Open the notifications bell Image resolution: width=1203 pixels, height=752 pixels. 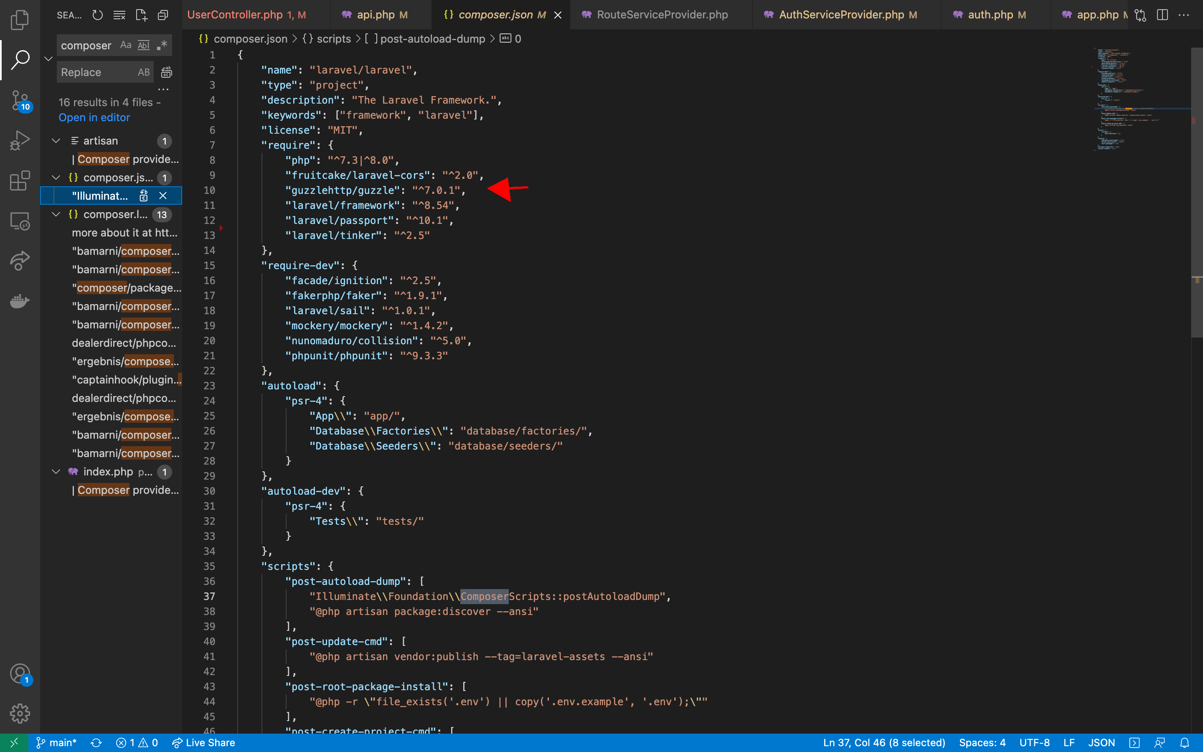[1185, 742]
